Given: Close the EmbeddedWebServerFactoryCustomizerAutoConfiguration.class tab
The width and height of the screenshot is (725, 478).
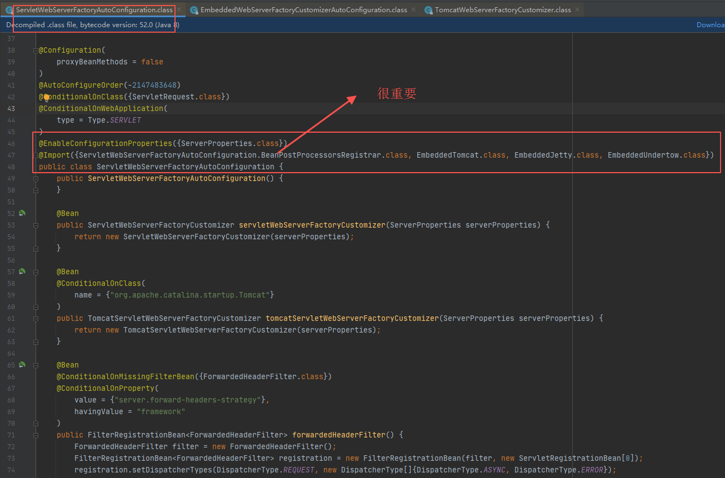Looking at the screenshot, I should pos(413,10).
